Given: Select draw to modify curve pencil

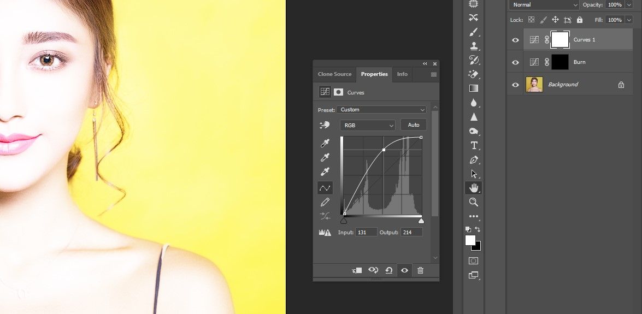Looking at the screenshot, I should coord(325,202).
